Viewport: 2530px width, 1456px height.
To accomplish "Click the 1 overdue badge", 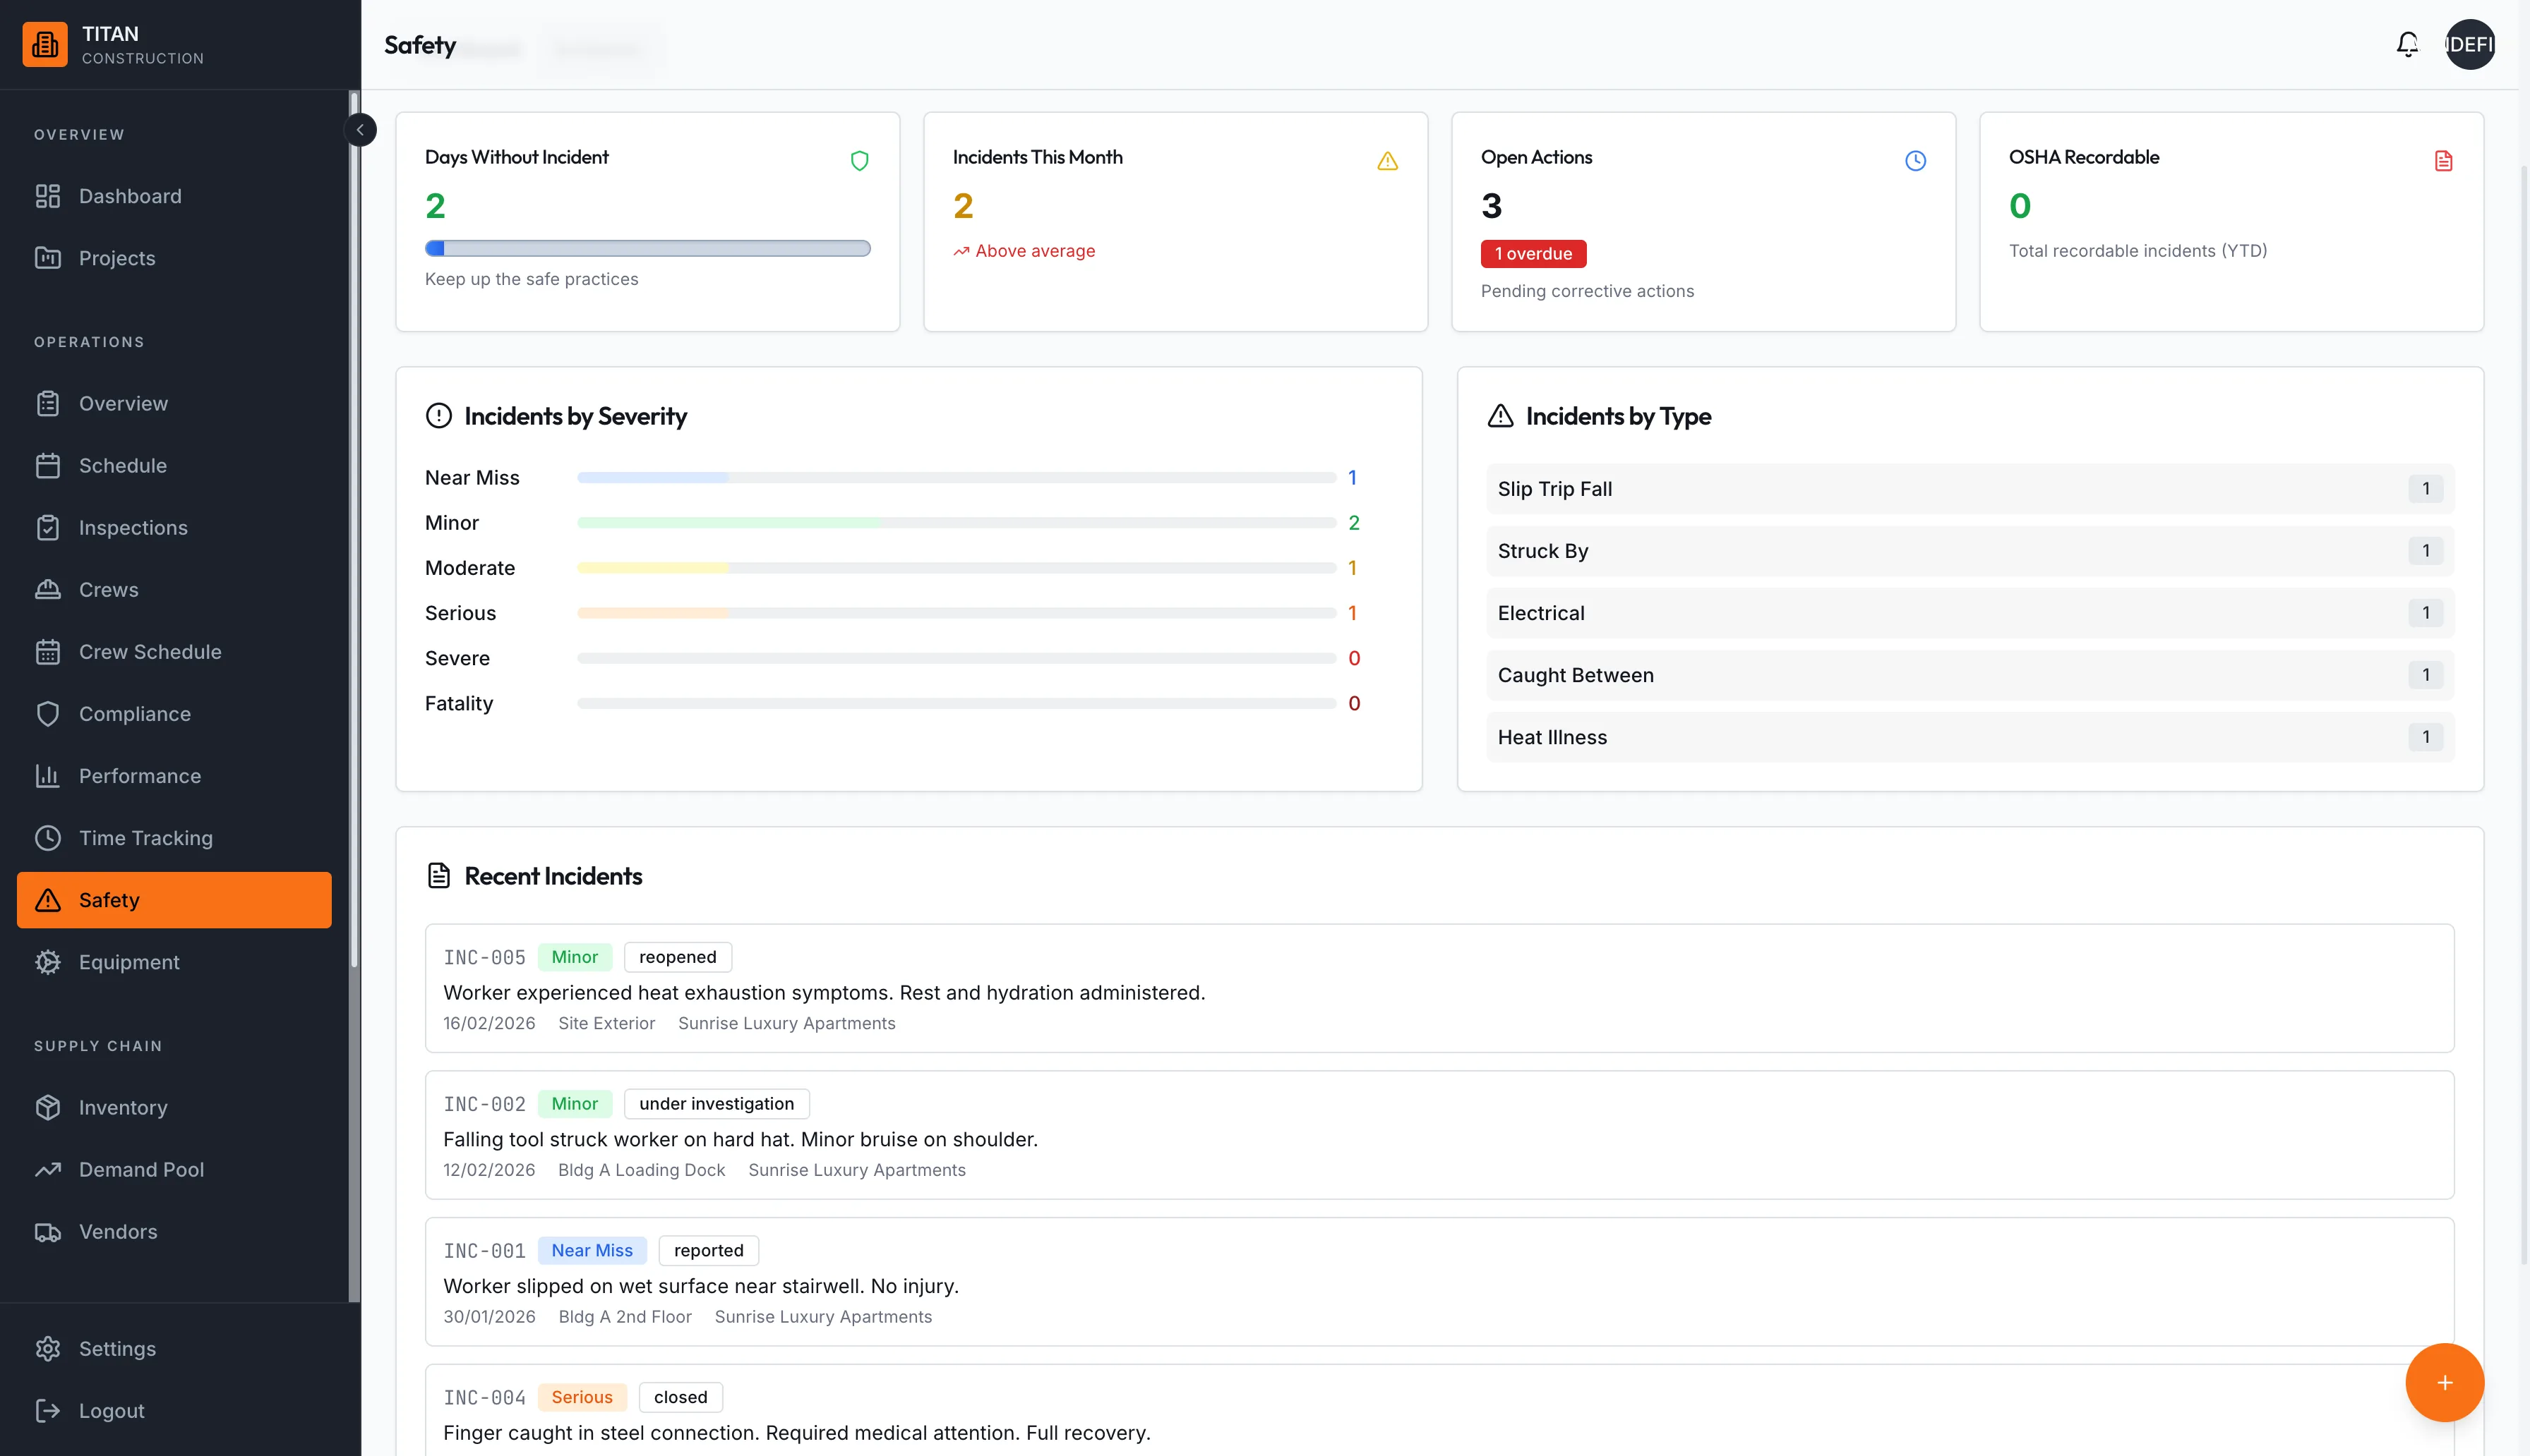I will (x=1534, y=254).
